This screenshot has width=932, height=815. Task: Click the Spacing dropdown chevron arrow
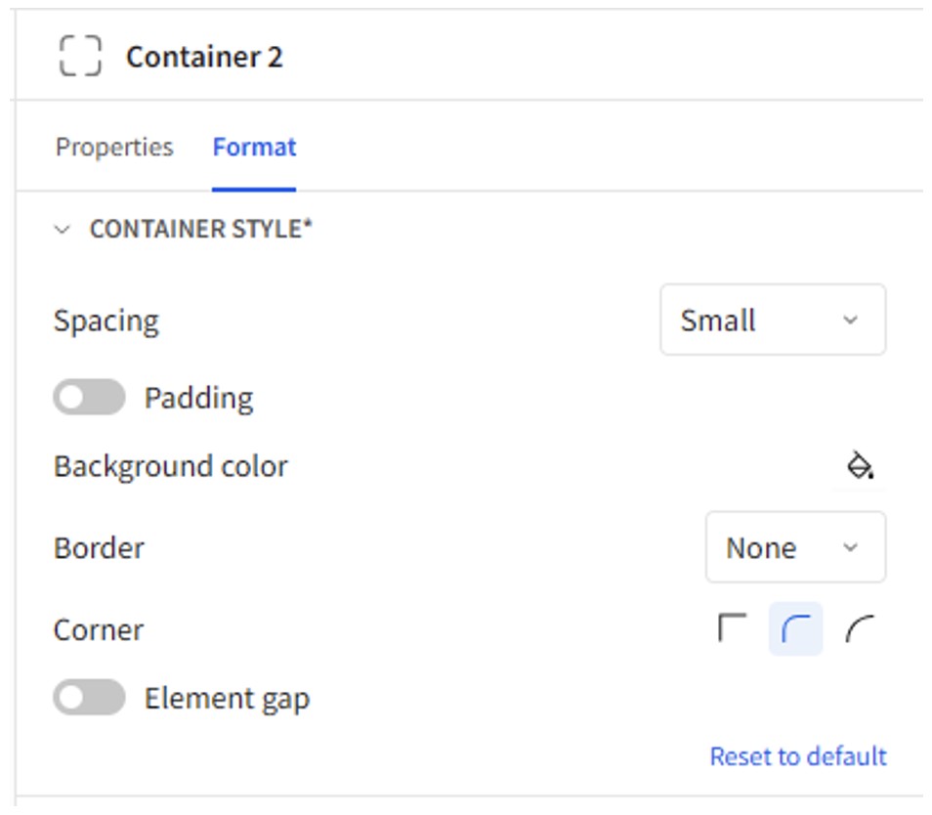point(850,320)
